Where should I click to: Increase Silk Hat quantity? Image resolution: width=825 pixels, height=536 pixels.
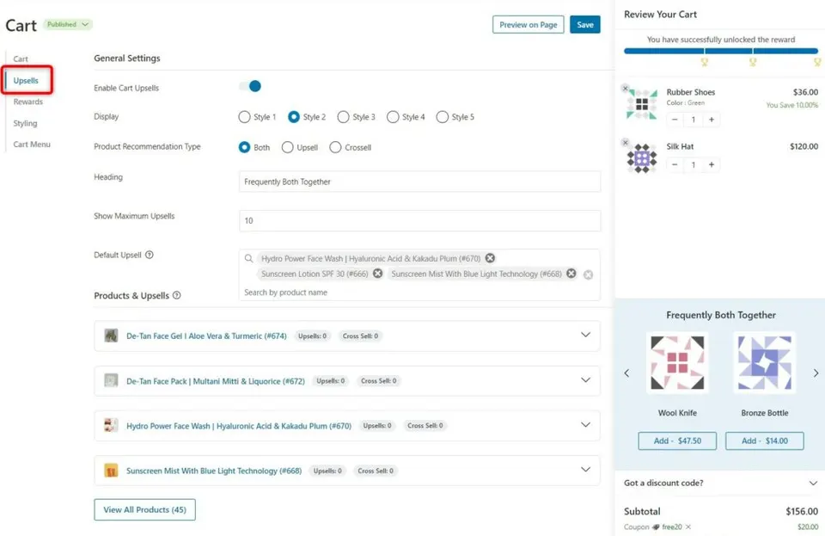(712, 165)
